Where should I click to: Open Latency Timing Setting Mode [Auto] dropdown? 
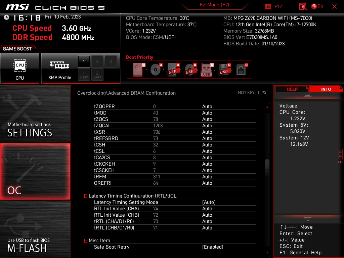click(209, 202)
